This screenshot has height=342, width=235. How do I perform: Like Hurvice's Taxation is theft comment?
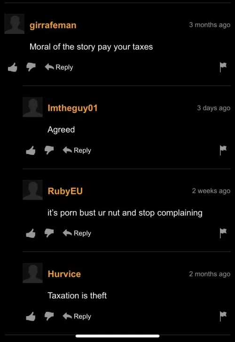click(31, 316)
